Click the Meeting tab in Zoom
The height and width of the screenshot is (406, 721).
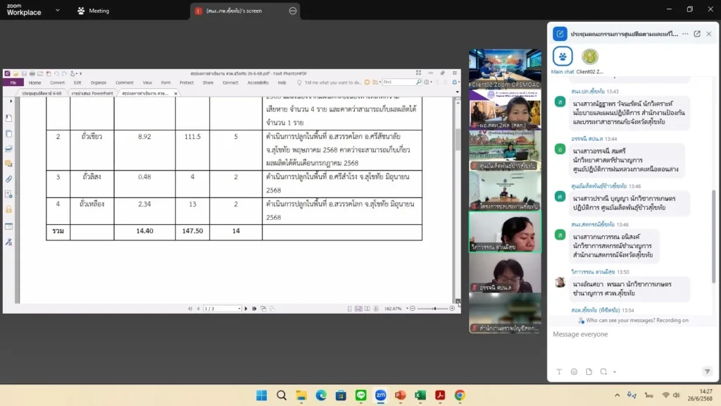click(94, 11)
